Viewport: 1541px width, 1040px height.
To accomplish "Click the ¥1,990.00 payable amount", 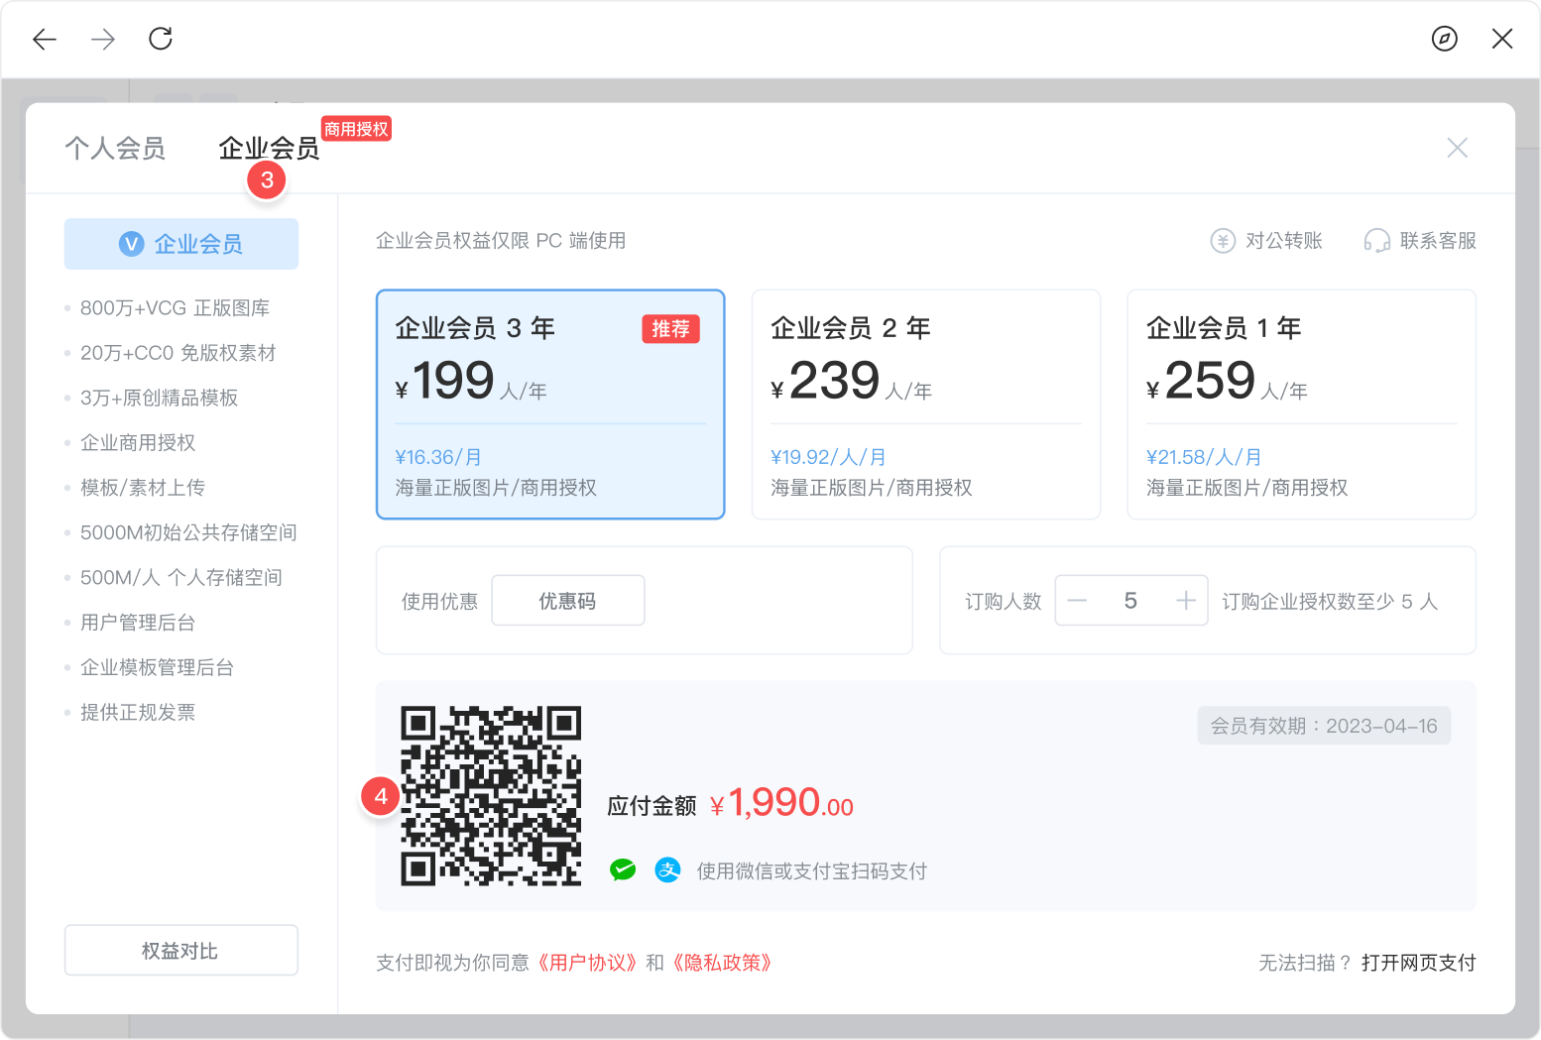I will (x=781, y=803).
